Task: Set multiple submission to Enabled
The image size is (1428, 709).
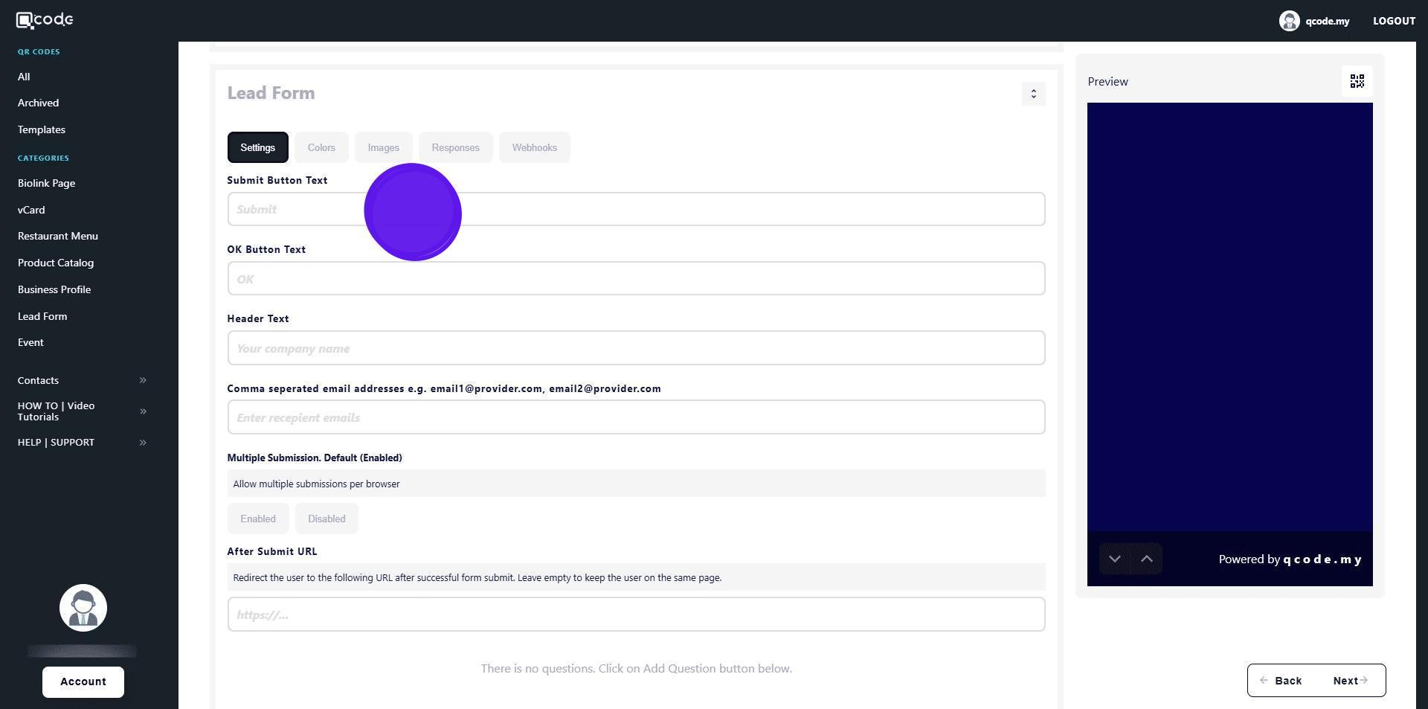Action: click(x=258, y=519)
